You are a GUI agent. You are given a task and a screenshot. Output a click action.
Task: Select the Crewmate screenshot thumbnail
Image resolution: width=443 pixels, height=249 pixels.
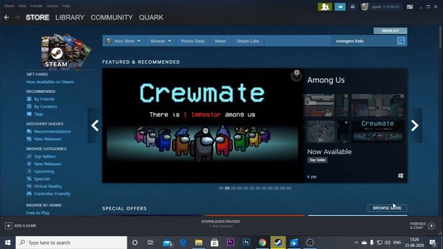(x=377, y=131)
